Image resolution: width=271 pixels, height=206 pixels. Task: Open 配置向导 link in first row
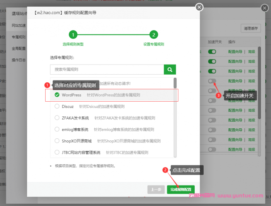coord(236,51)
